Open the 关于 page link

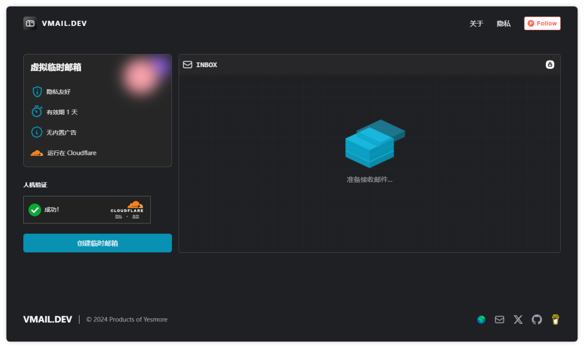click(x=476, y=23)
